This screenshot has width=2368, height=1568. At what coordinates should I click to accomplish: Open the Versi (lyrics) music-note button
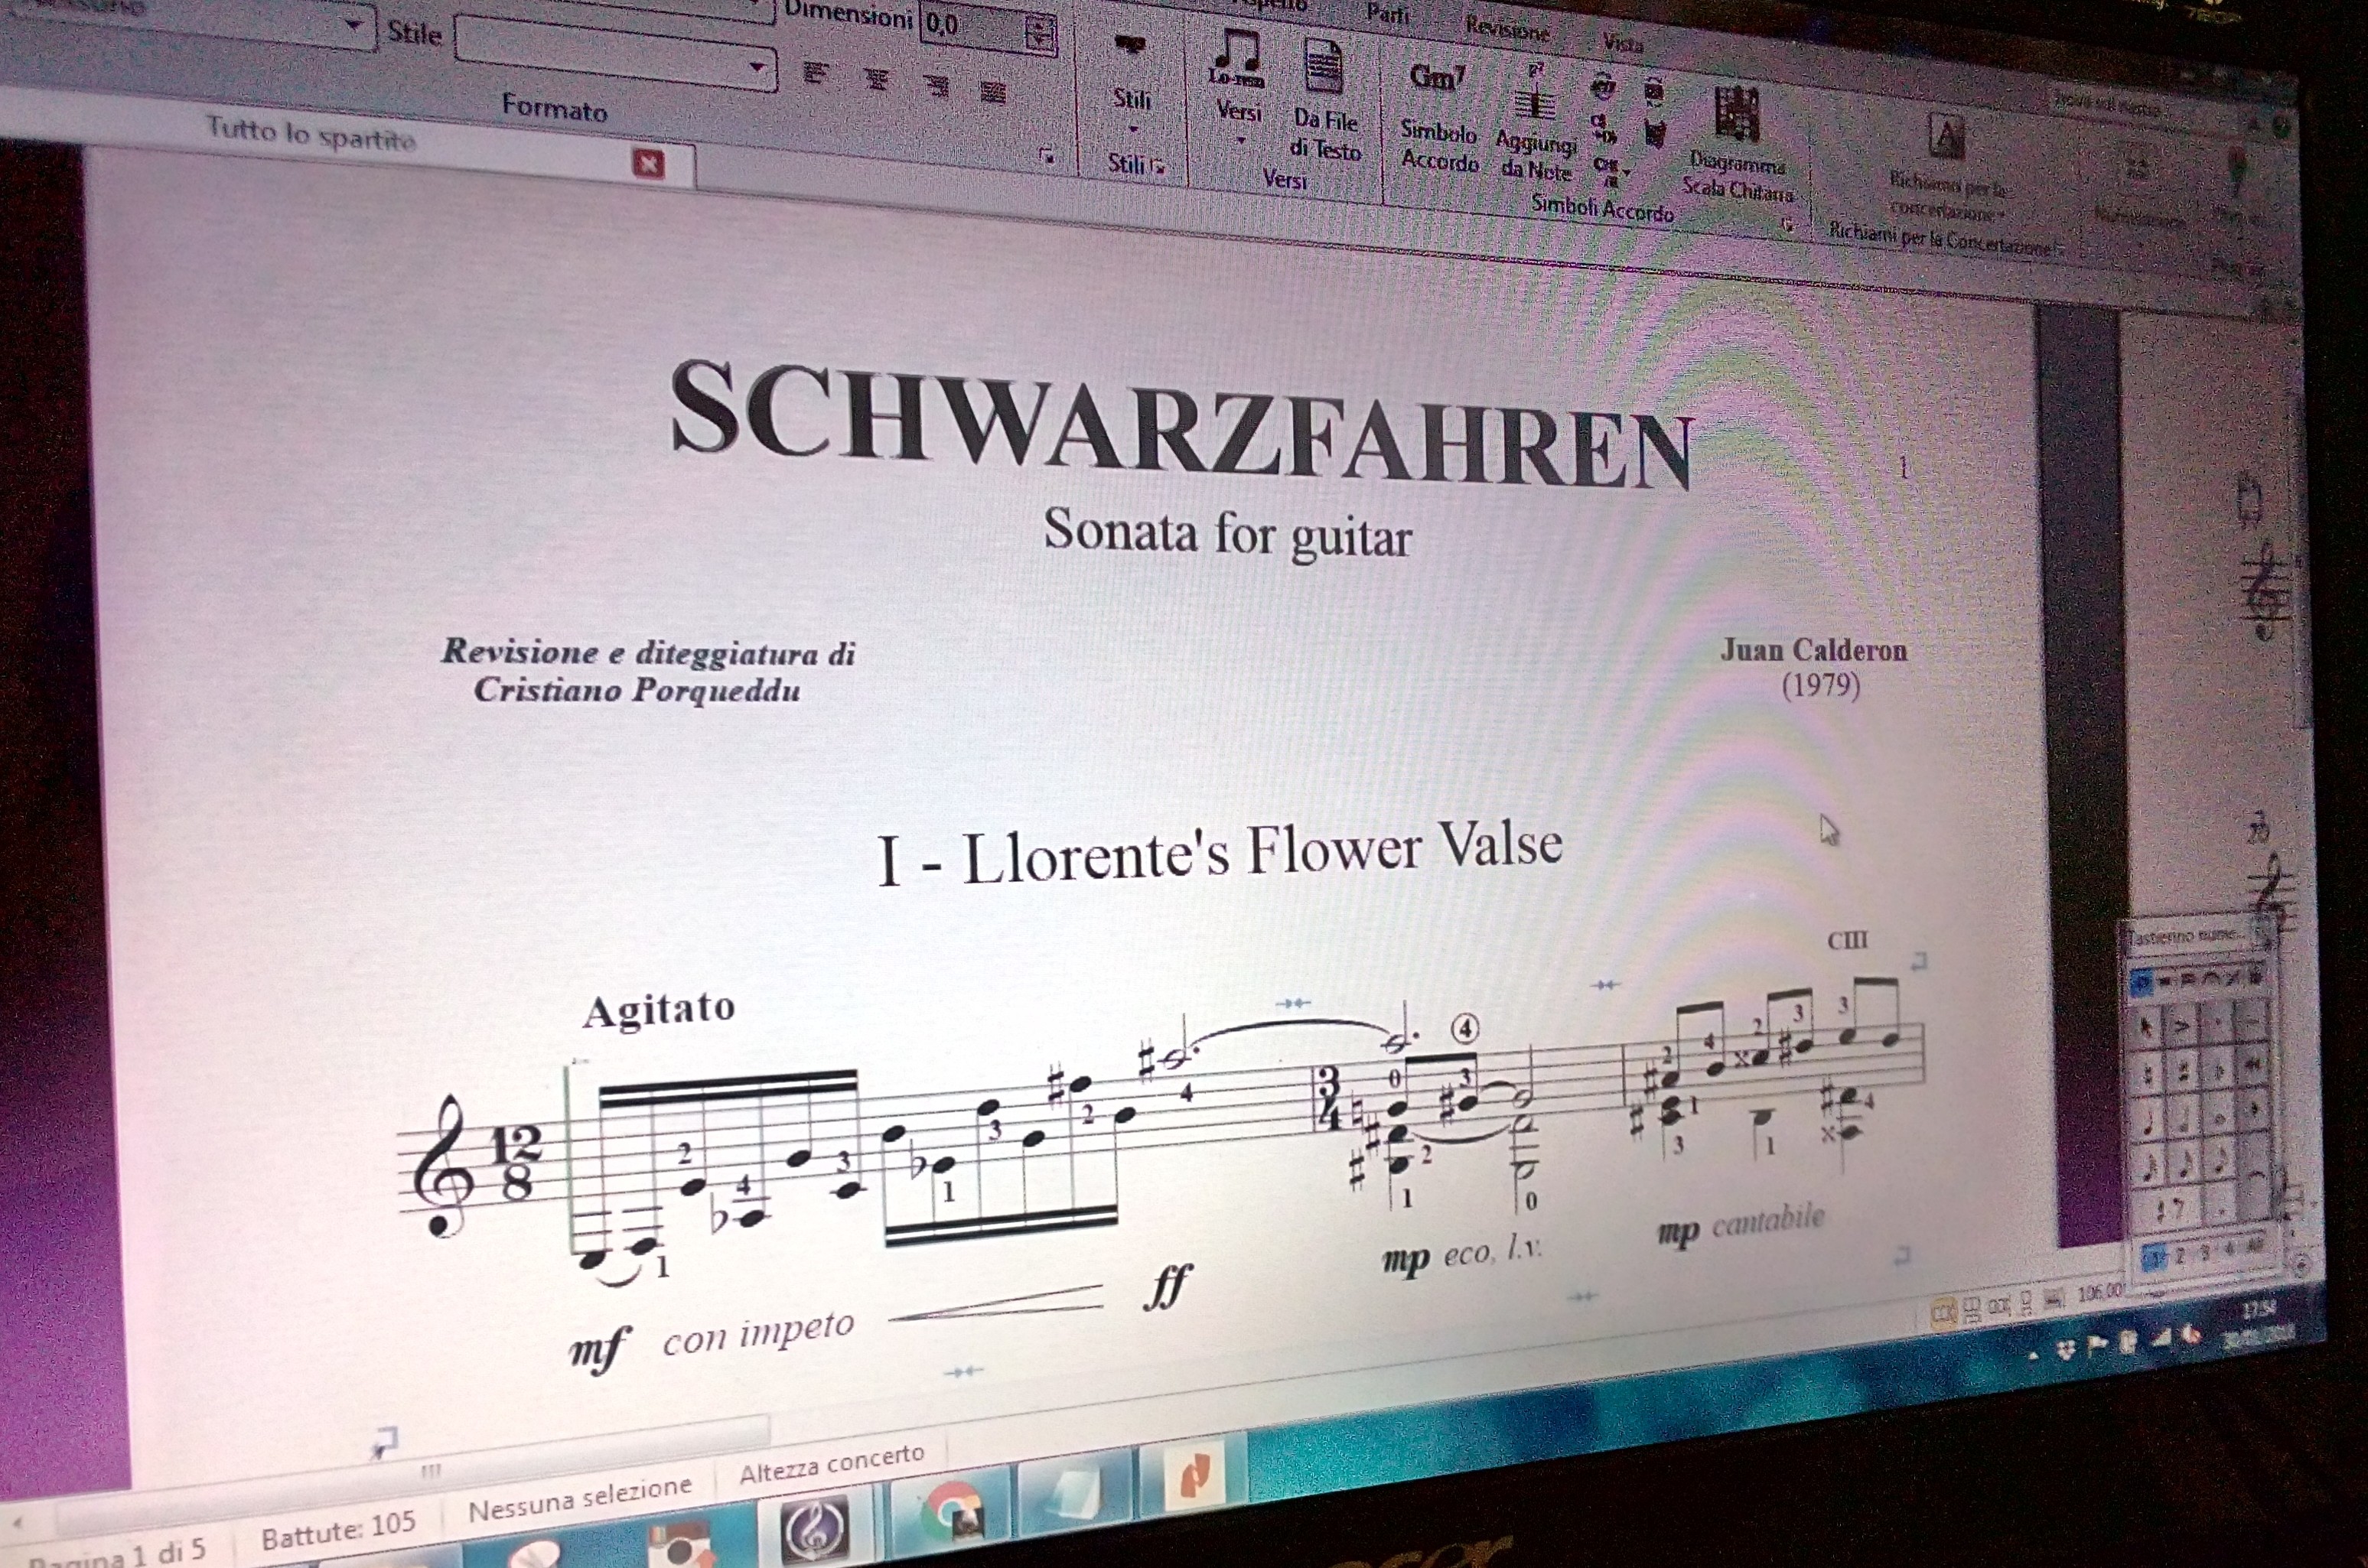click(x=1236, y=60)
